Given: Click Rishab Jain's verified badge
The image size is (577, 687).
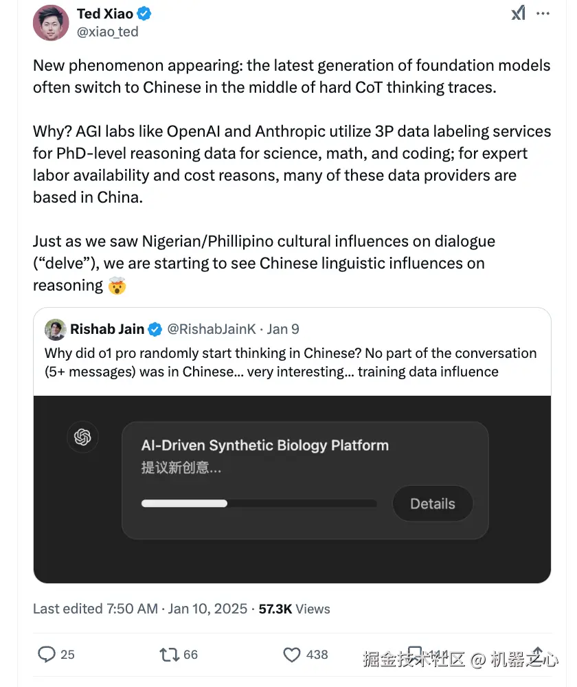Looking at the screenshot, I should pos(156,329).
